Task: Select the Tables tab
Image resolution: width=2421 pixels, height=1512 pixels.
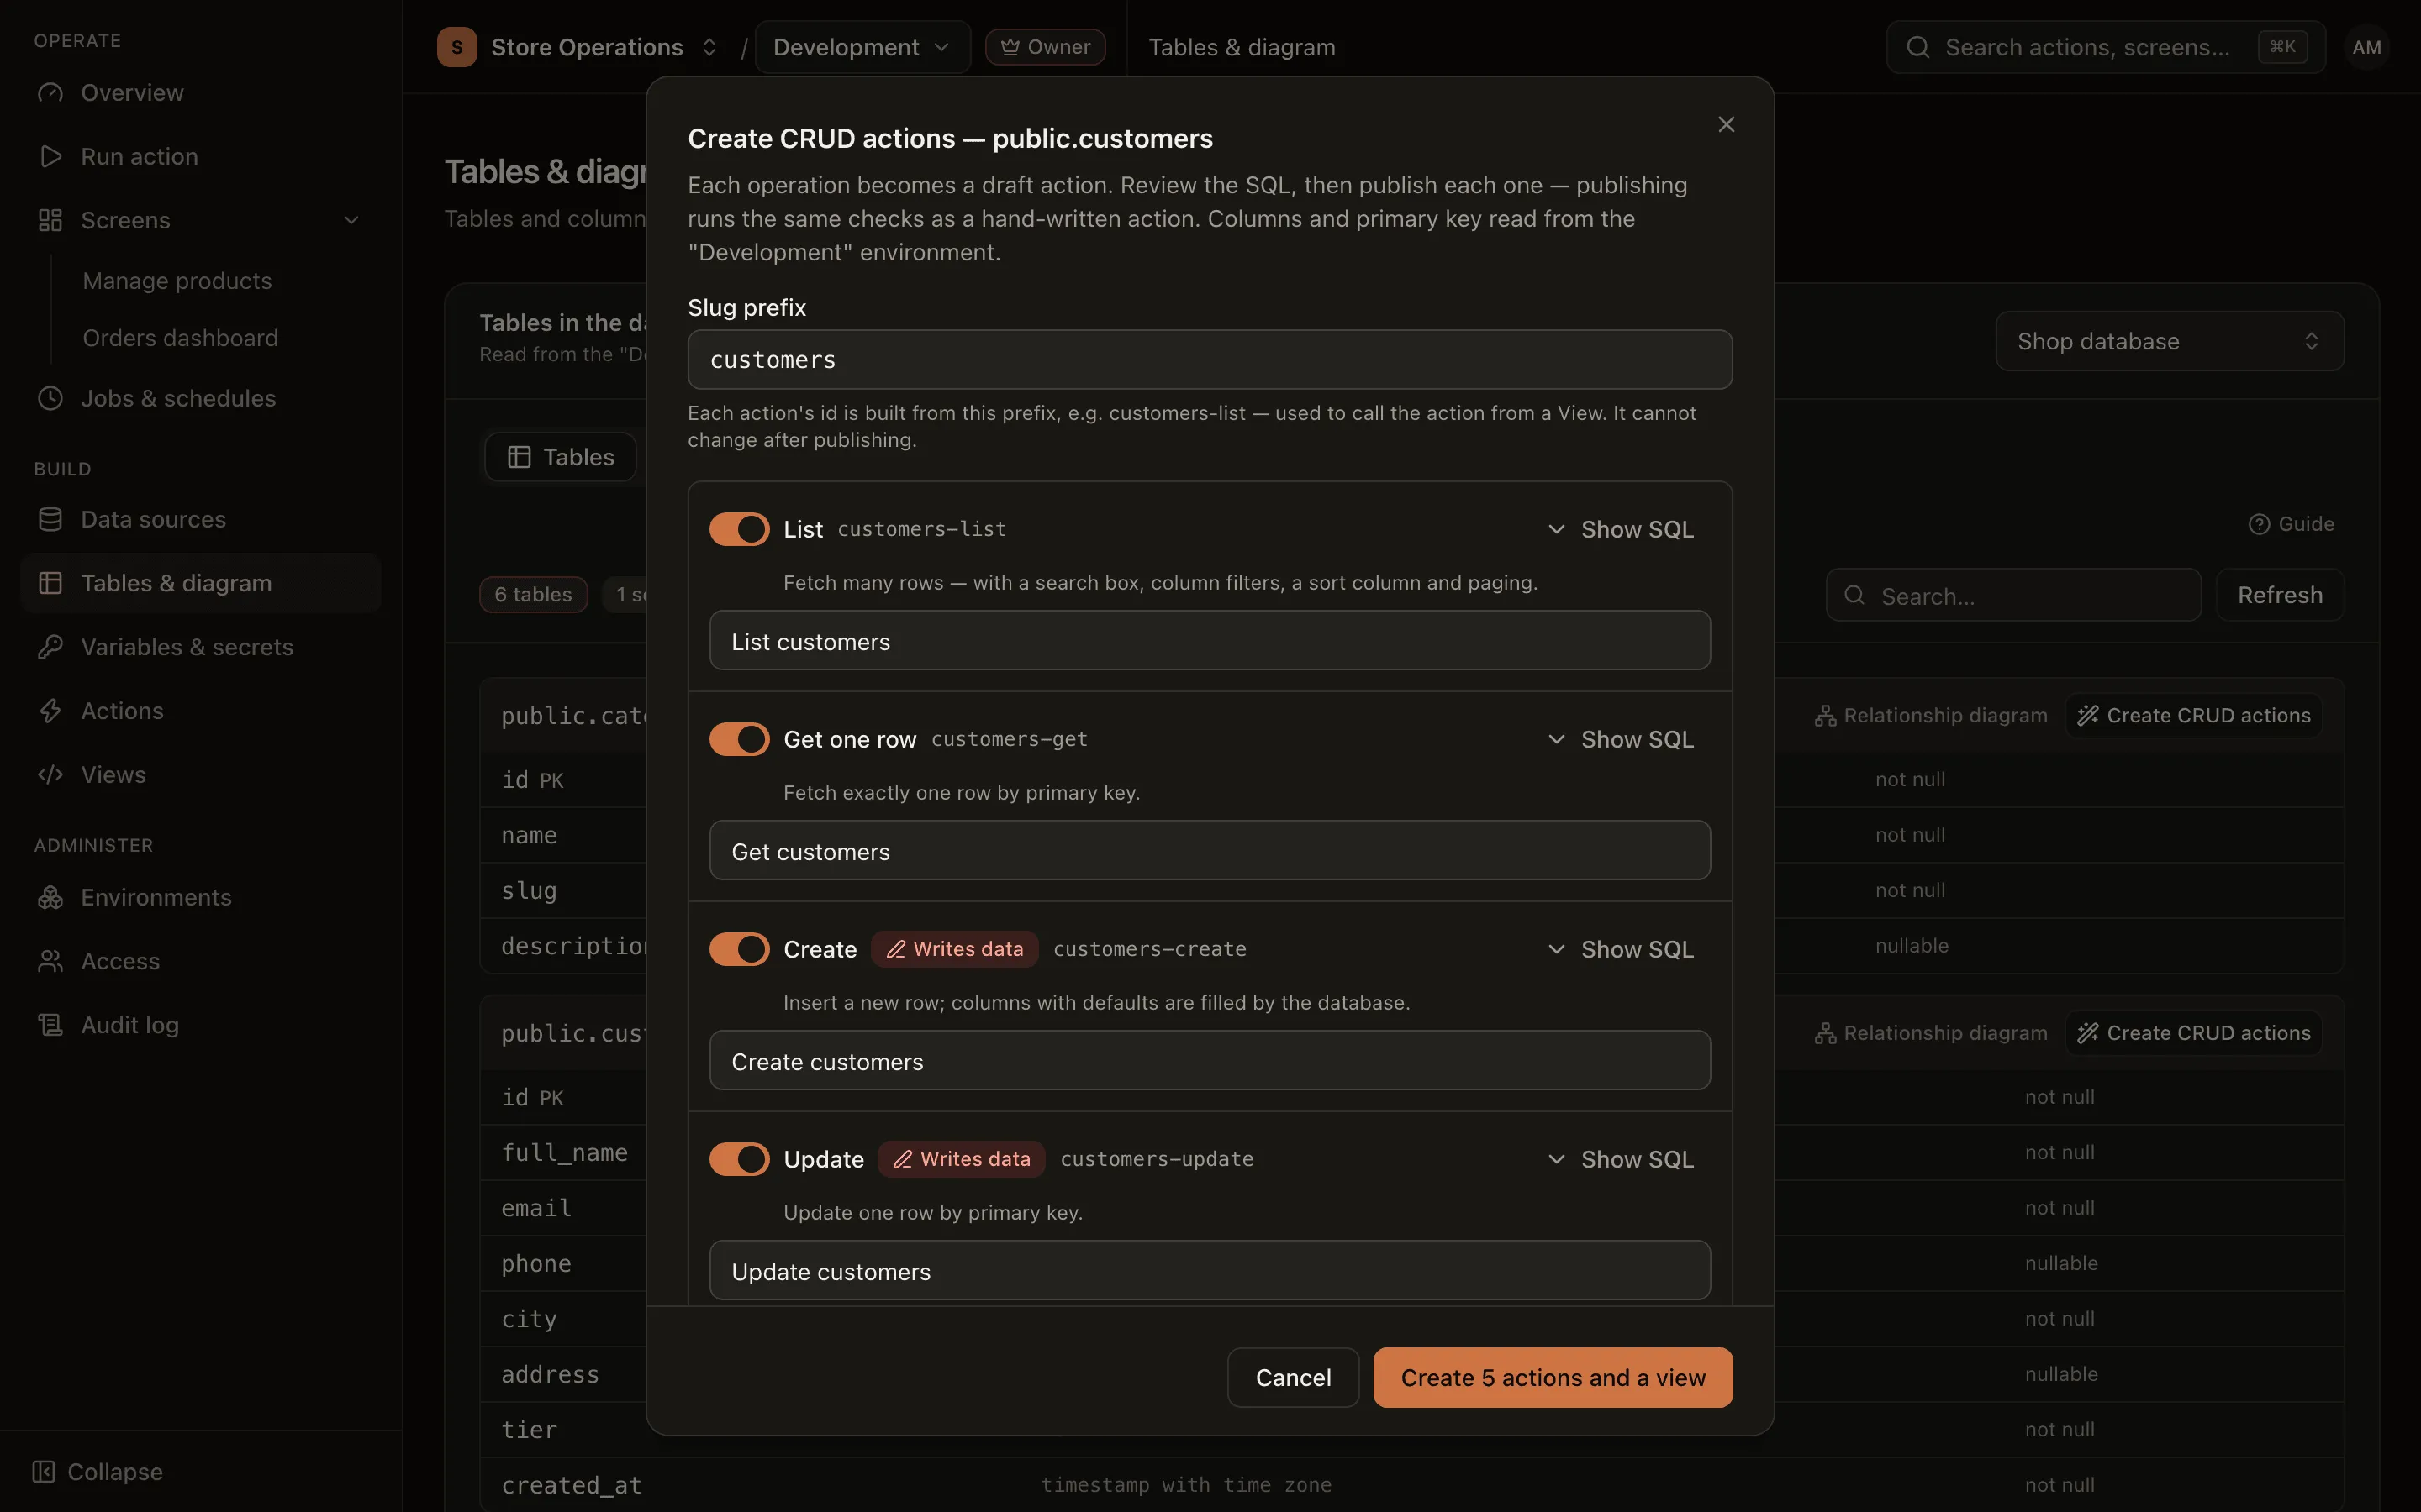Action: (x=562, y=457)
